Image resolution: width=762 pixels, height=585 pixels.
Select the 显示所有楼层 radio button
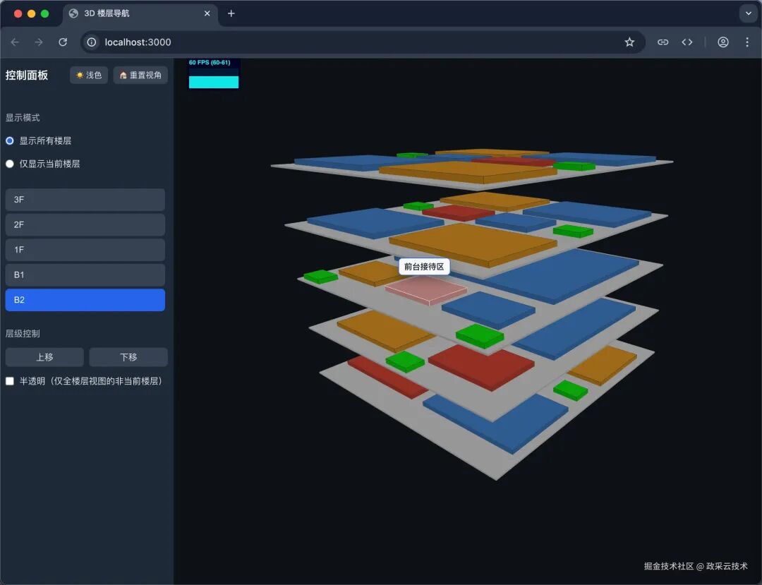(10, 140)
